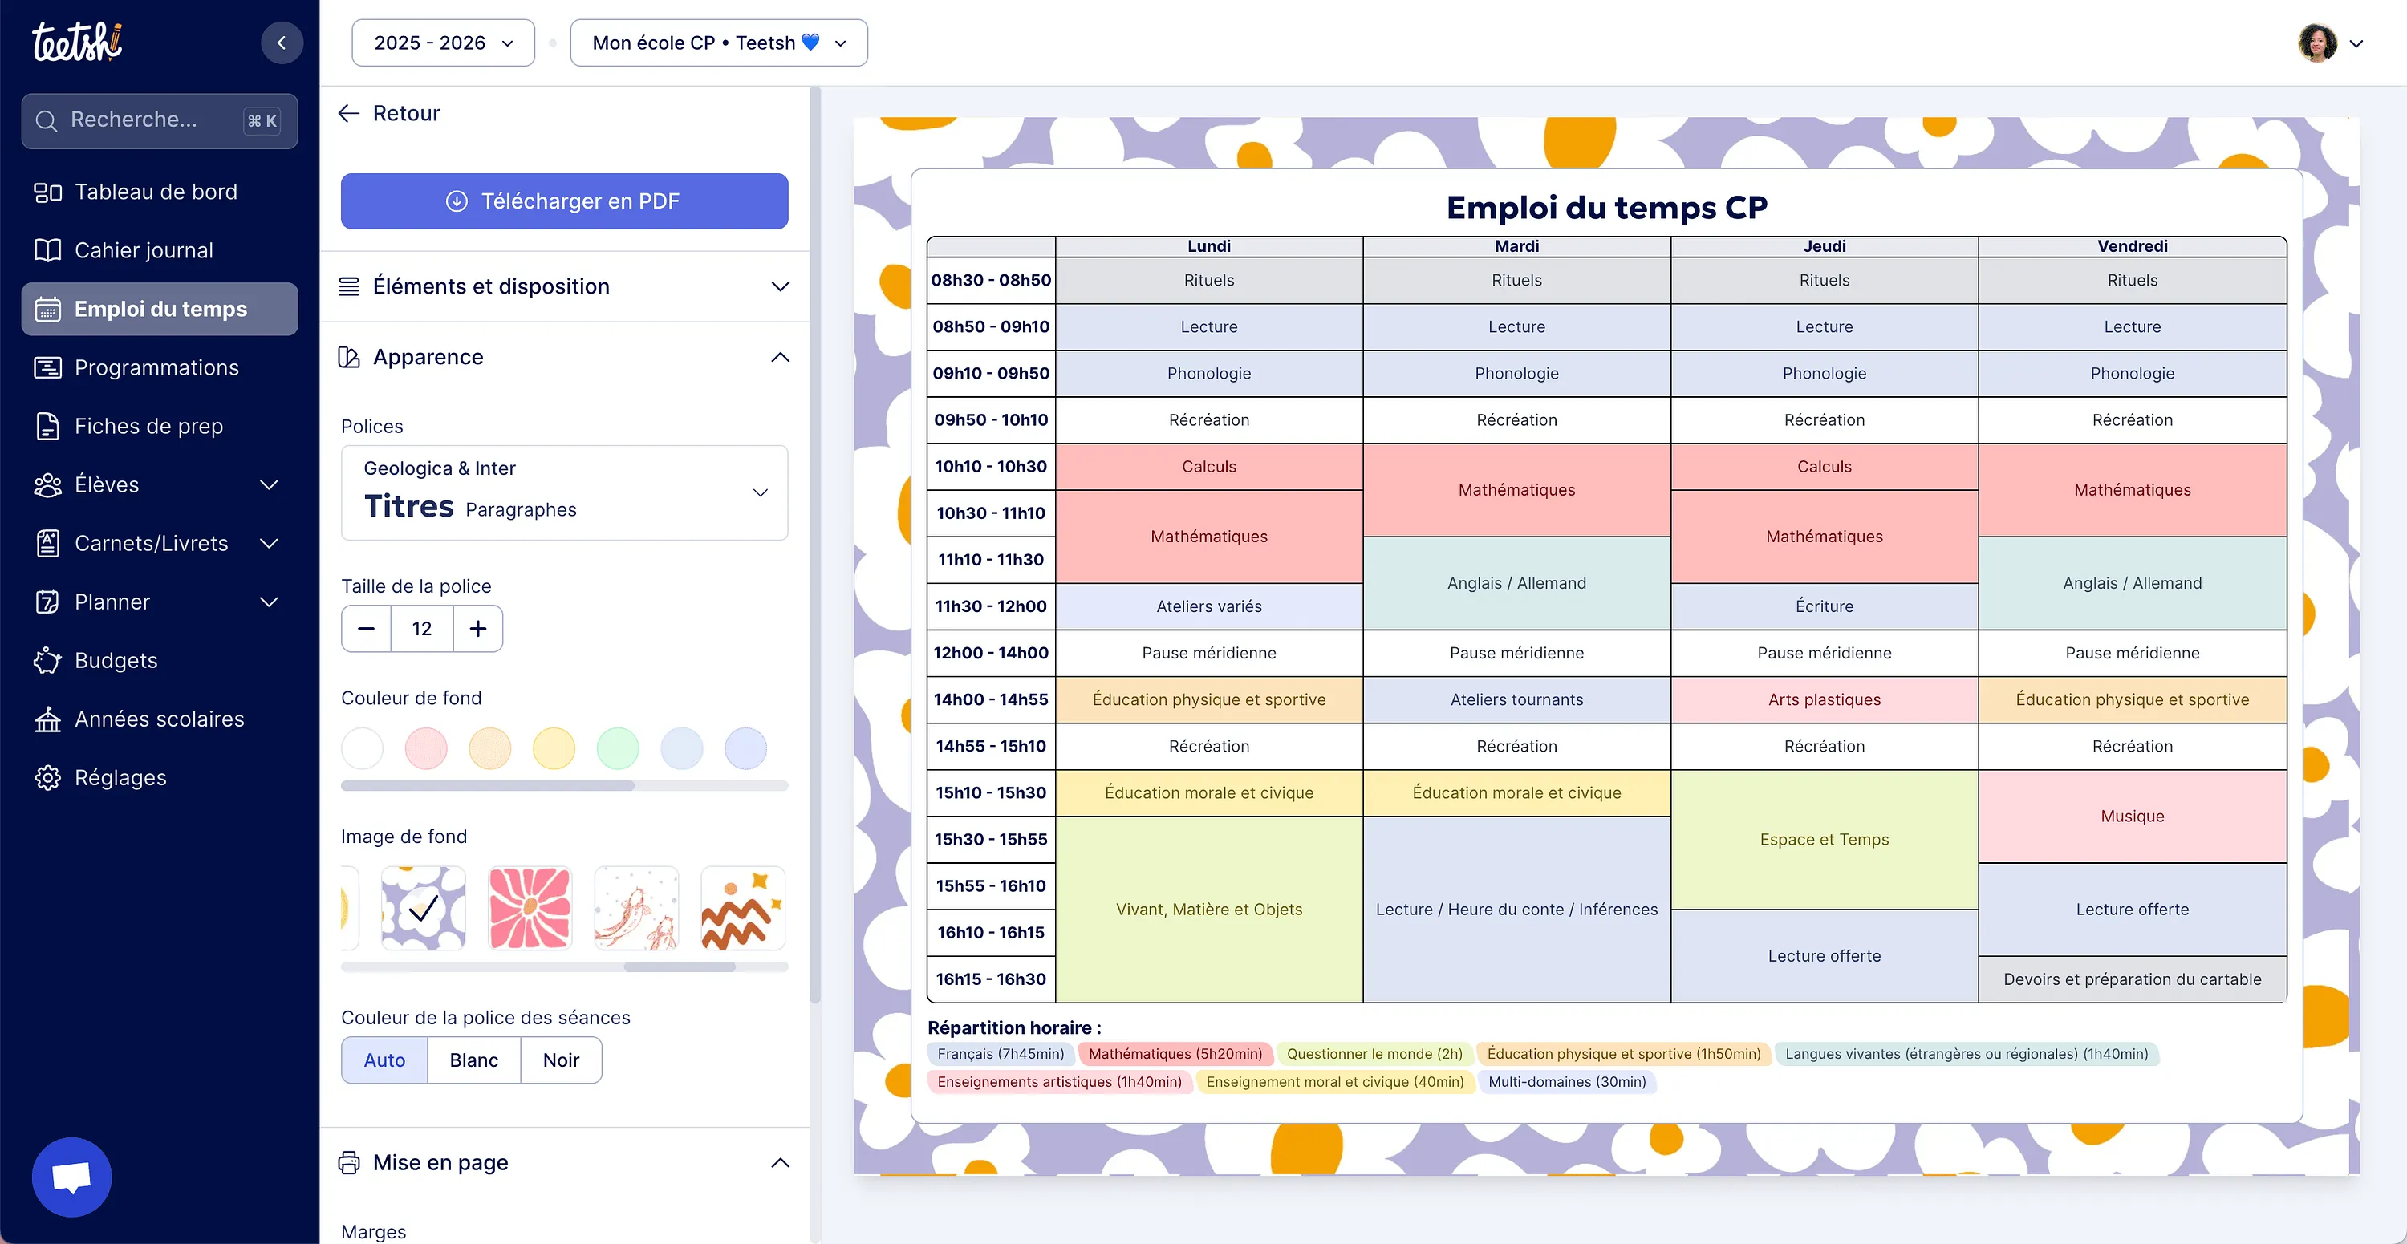Open the Geologica & Inter font dropdown
Image resolution: width=2407 pixels, height=1244 pixels.
[564, 492]
